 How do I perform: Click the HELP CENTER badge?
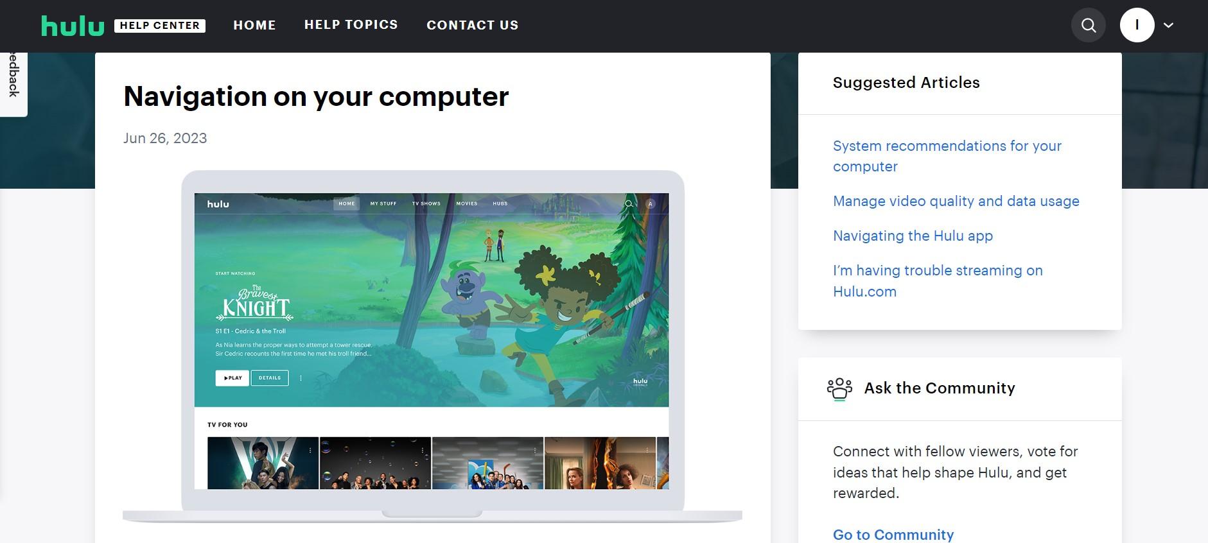pyautogui.click(x=160, y=26)
